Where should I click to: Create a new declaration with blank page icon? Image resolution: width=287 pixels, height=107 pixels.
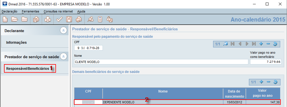[x=5, y=19]
